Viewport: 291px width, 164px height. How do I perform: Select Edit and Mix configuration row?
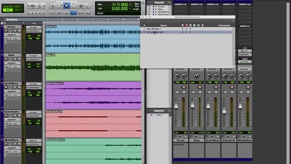click(187, 32)
